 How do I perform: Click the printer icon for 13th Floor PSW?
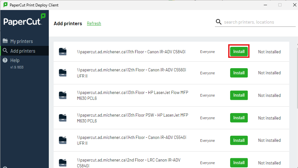coord(63,118)
